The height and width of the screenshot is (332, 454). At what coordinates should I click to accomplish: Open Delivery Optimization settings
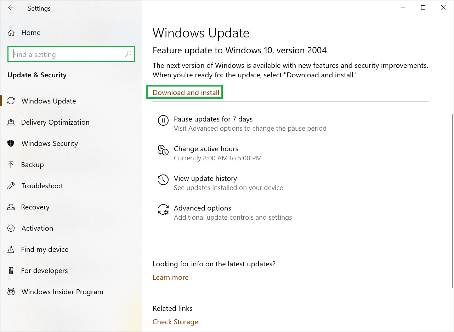click(55, 122)
